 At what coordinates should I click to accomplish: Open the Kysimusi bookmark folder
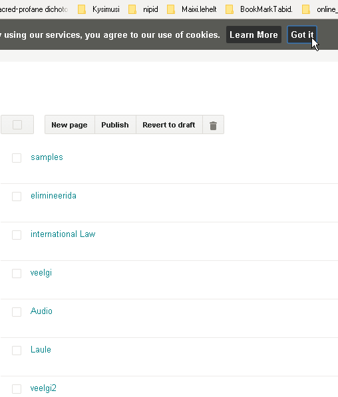coord(98,9)
